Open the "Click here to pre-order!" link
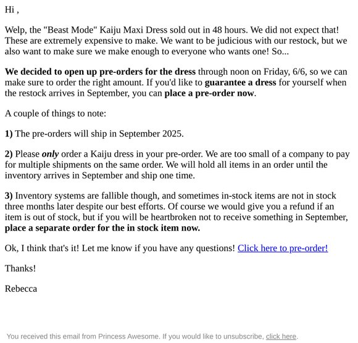Image resolution: width=358 pixels, height=343 pixels. pyautogui.click(x=283, y=248)
